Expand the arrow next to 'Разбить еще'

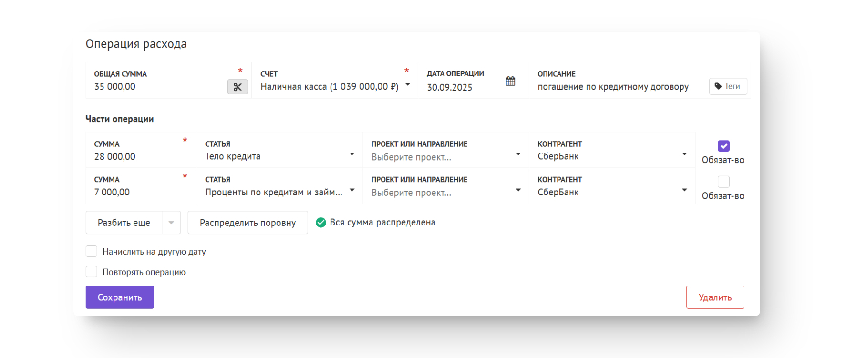coord(171,223)
